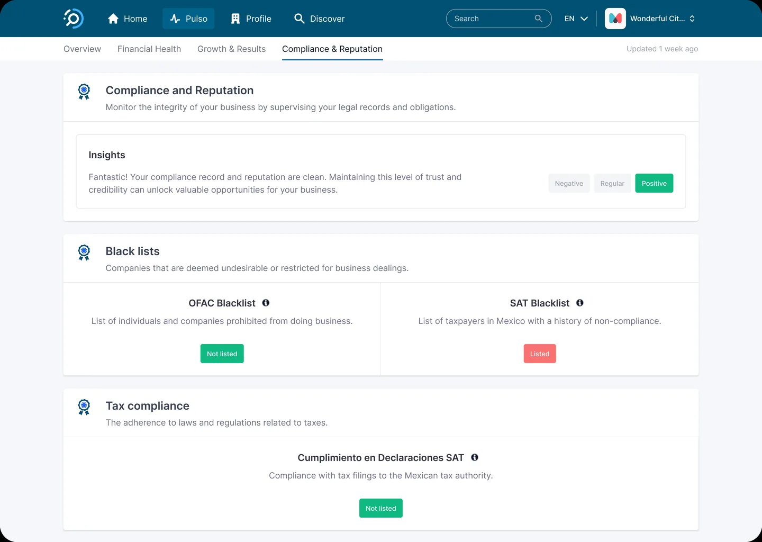Screen dimensions: 762x542
Task: Open the EN language dropdown
Action: 576,19
